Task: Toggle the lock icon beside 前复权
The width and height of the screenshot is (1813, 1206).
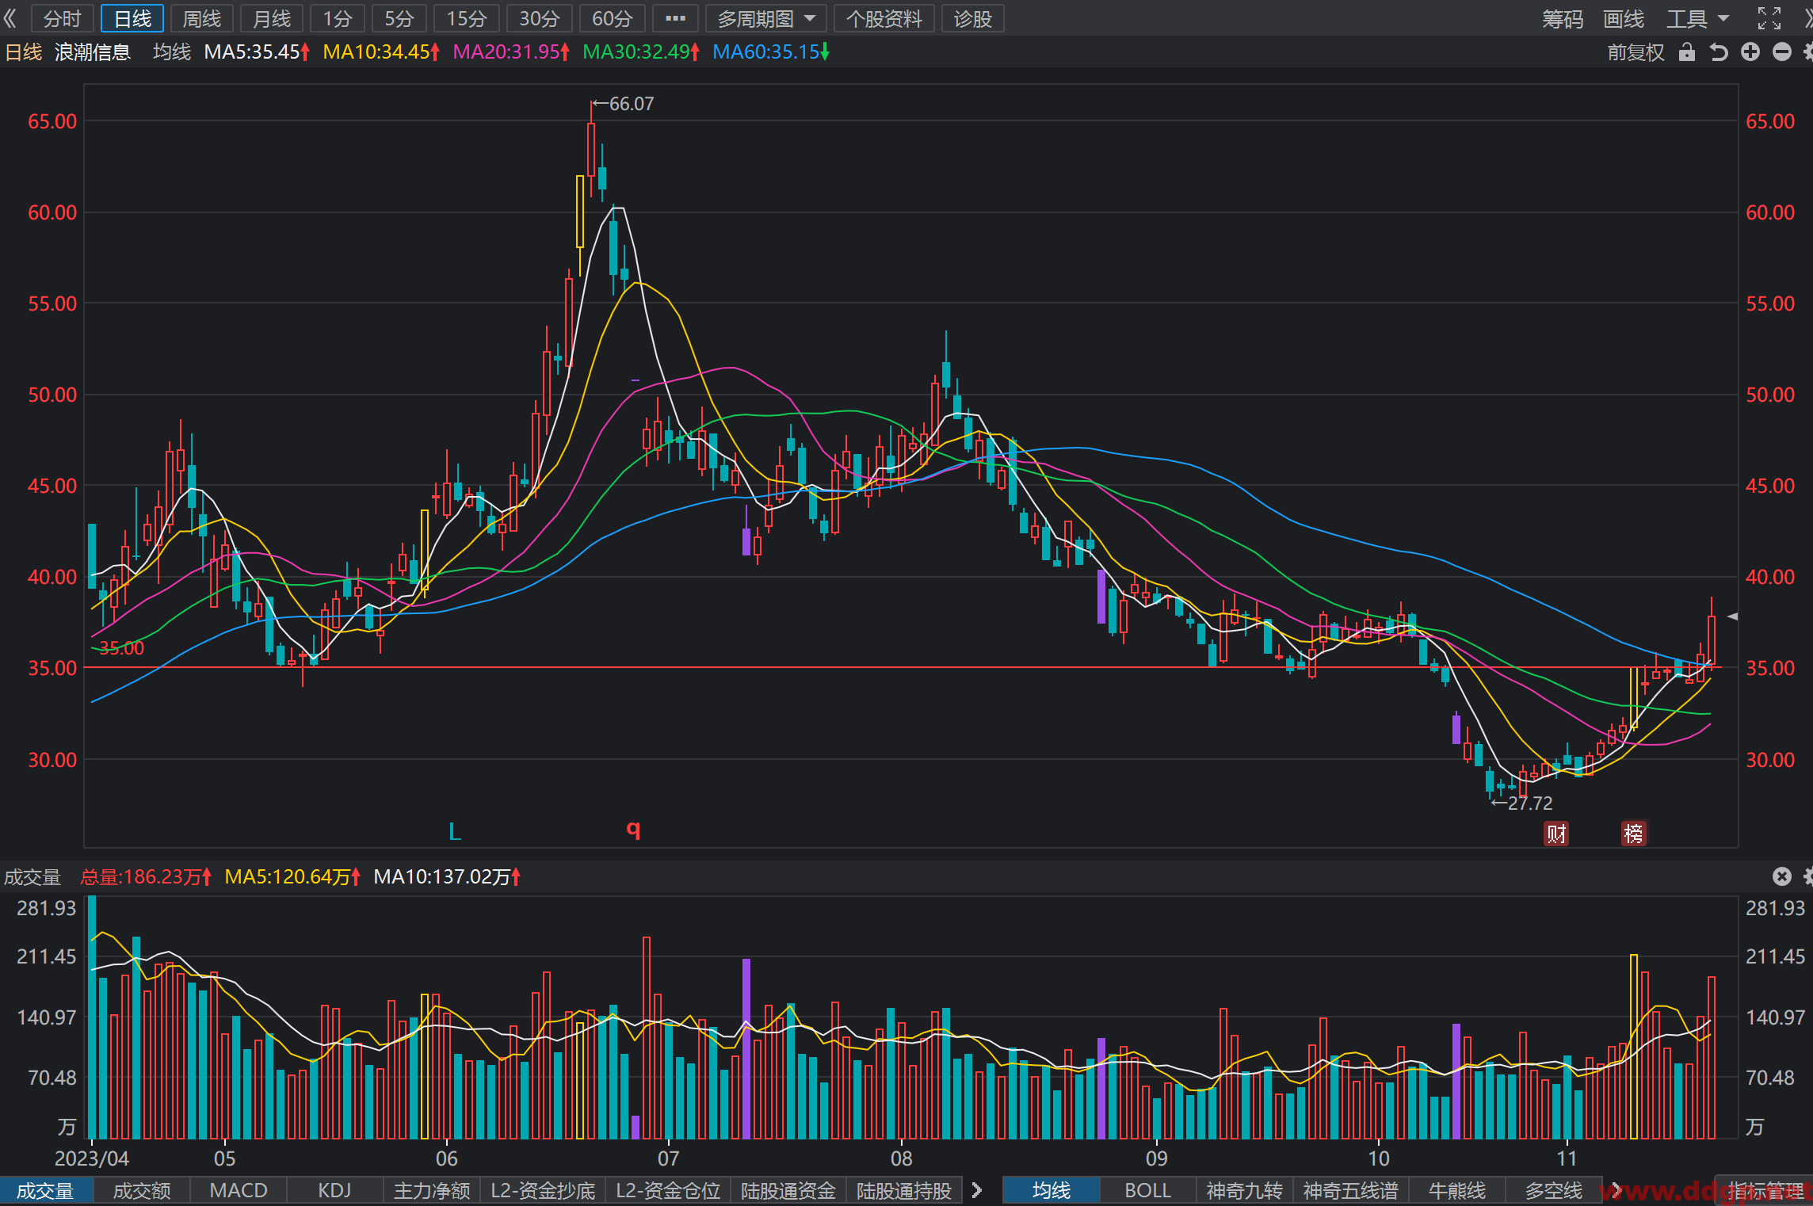Action: (1687, 52)
